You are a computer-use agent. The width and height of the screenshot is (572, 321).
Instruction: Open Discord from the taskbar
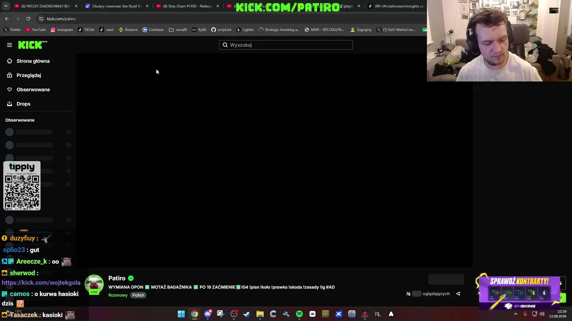coord(207,314)
